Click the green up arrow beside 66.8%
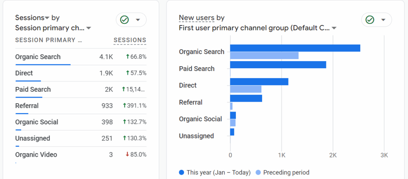 pos(127,57)
